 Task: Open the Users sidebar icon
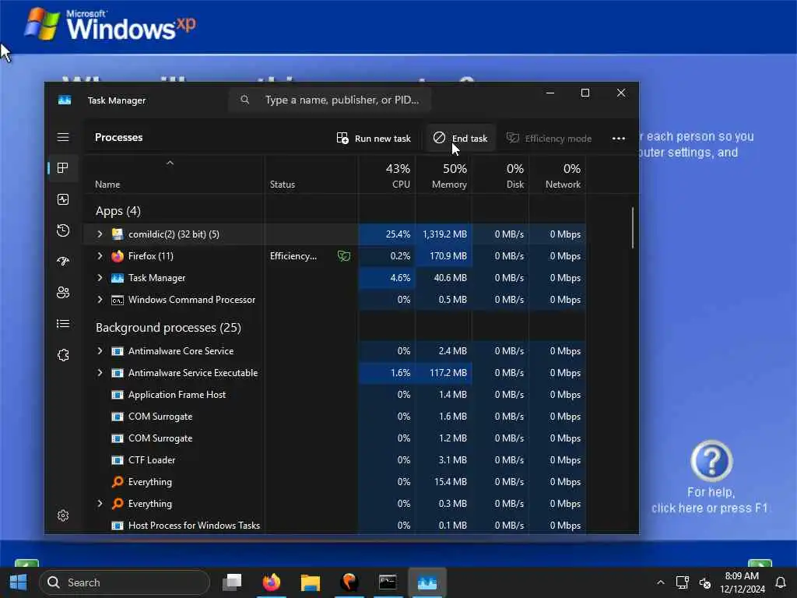coord(63,293)
